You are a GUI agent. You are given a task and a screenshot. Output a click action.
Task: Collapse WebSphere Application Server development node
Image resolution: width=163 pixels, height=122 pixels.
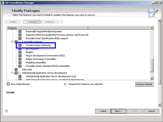point(12,73)
